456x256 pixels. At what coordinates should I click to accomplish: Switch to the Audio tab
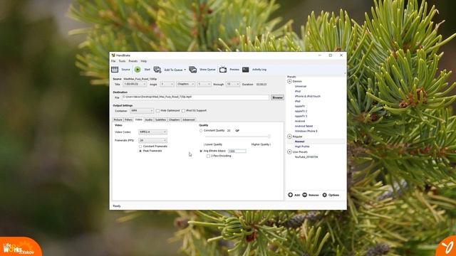click(149, 119)
